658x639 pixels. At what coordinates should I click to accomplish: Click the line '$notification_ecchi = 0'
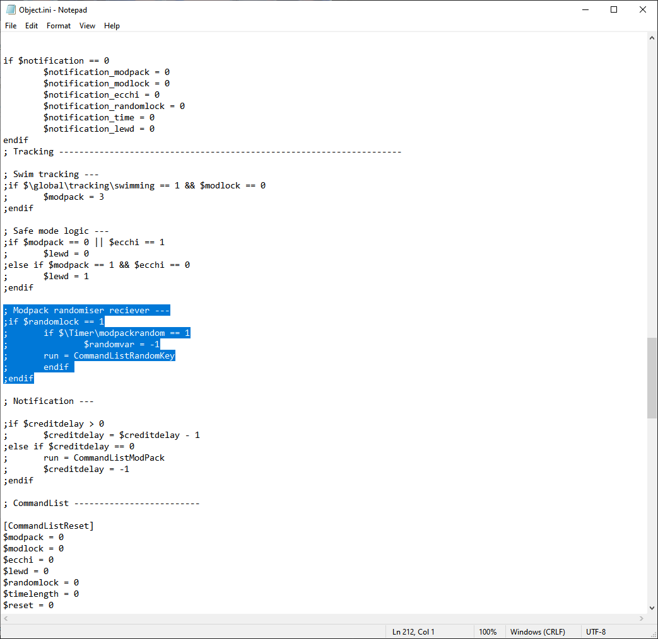(102, 95)
